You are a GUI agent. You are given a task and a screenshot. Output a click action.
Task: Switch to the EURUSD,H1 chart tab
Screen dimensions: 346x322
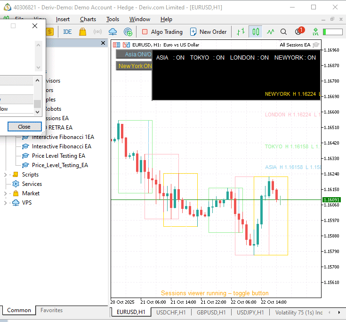[131, 312]
